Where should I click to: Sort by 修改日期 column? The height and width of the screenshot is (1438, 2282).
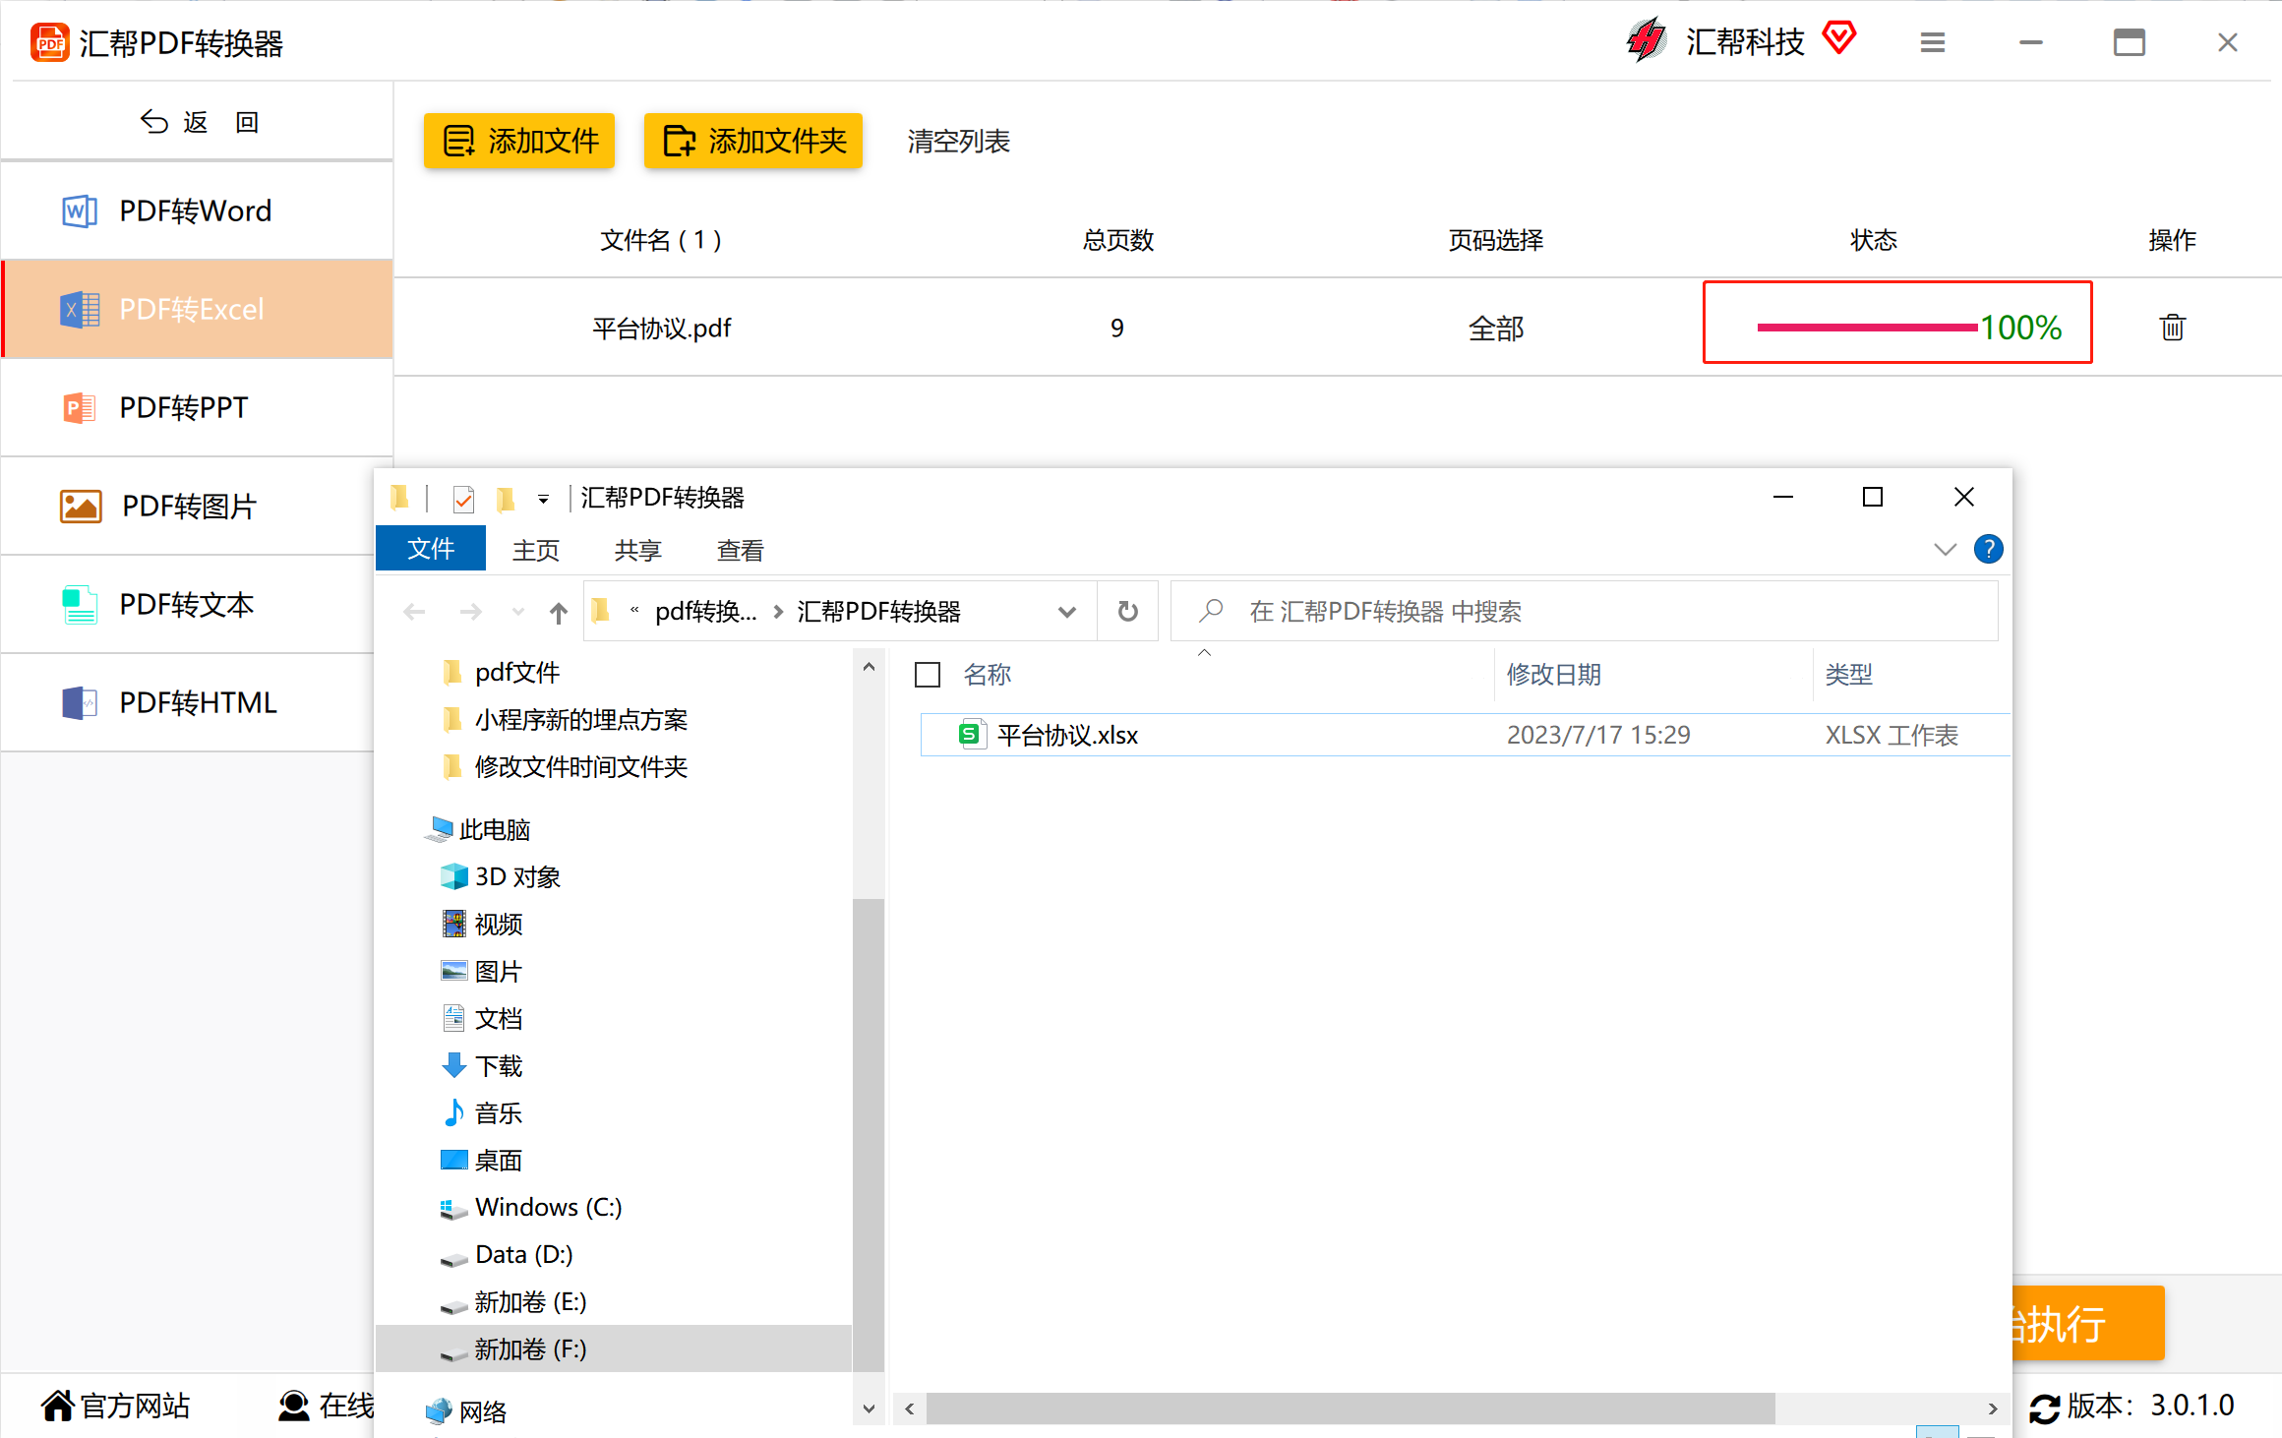[1554, 675]
